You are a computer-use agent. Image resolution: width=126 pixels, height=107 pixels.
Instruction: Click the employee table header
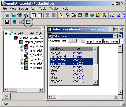coord(72,49)
